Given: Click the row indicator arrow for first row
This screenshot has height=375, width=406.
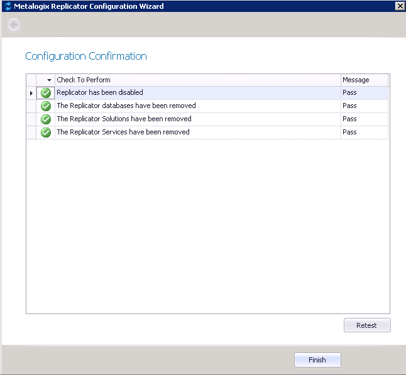Looking at the screenshot, I should [x=31, y=93].
